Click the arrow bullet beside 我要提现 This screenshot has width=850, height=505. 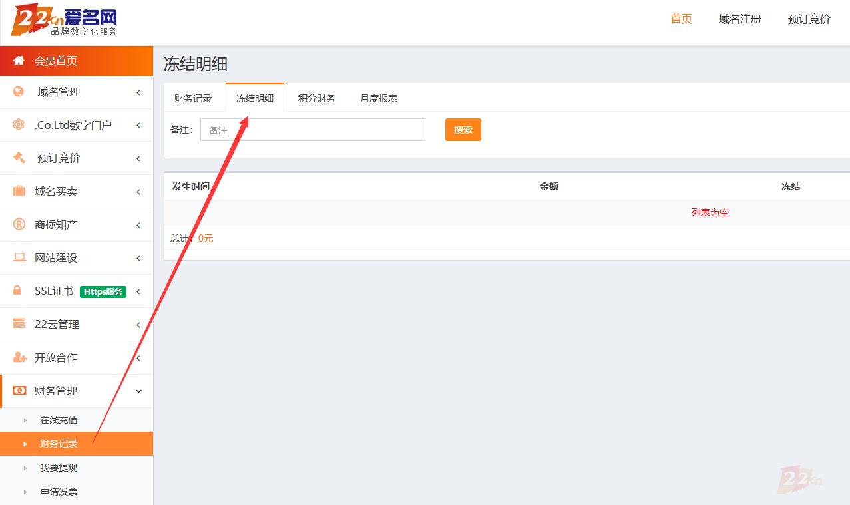click(25, 468)
